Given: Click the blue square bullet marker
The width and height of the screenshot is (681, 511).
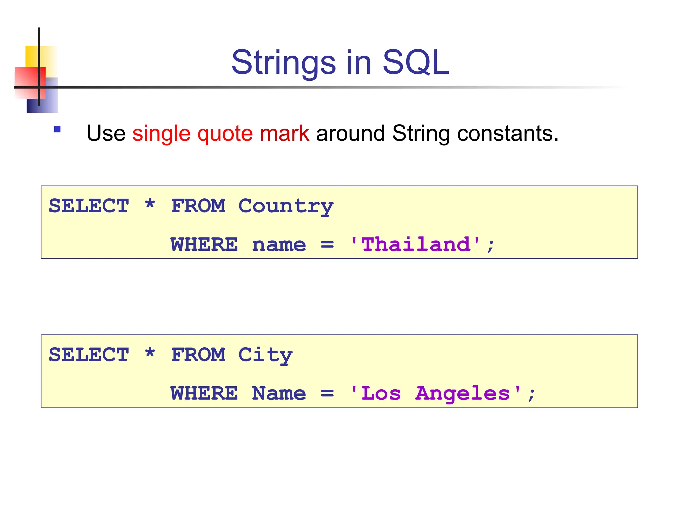Looking at the screenshot, I should tap(57, 129).
